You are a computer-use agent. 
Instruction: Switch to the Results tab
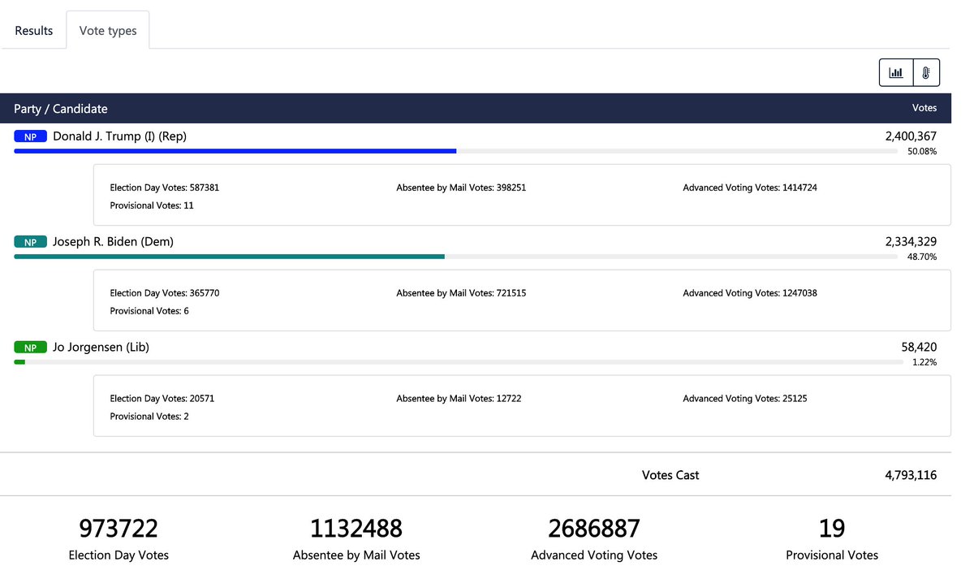tap(33, 30)
